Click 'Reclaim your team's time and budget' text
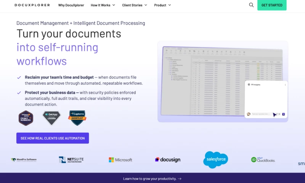Viewport: 305px width, 183px height. [x=59, y=77]
